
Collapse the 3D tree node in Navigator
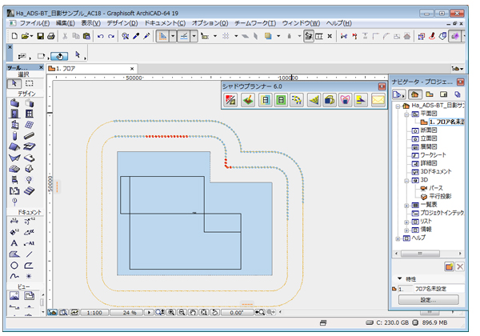(406, 180)
